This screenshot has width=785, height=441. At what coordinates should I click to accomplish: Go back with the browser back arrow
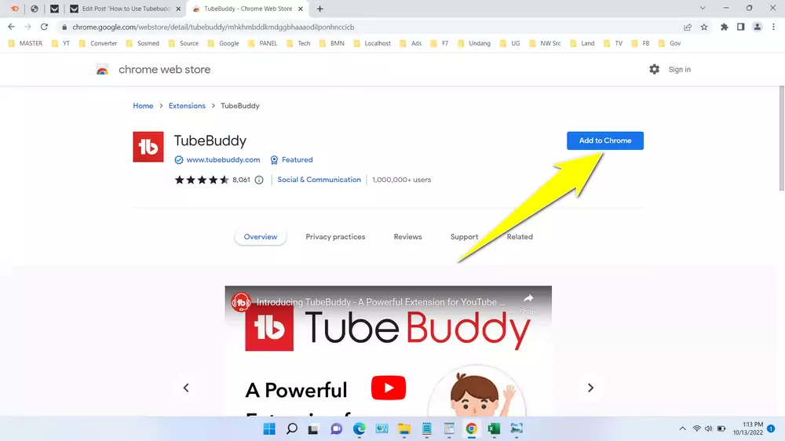(11, 27)
